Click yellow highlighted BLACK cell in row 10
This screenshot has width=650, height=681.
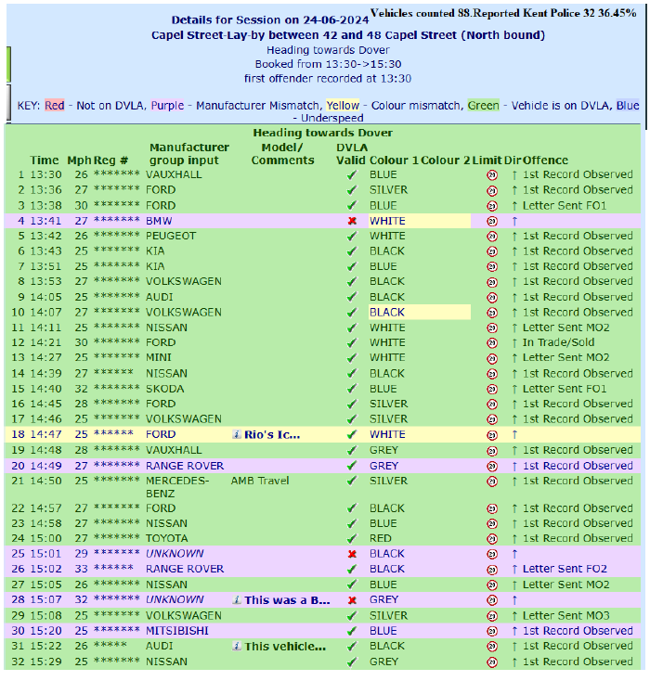(419, 313)
